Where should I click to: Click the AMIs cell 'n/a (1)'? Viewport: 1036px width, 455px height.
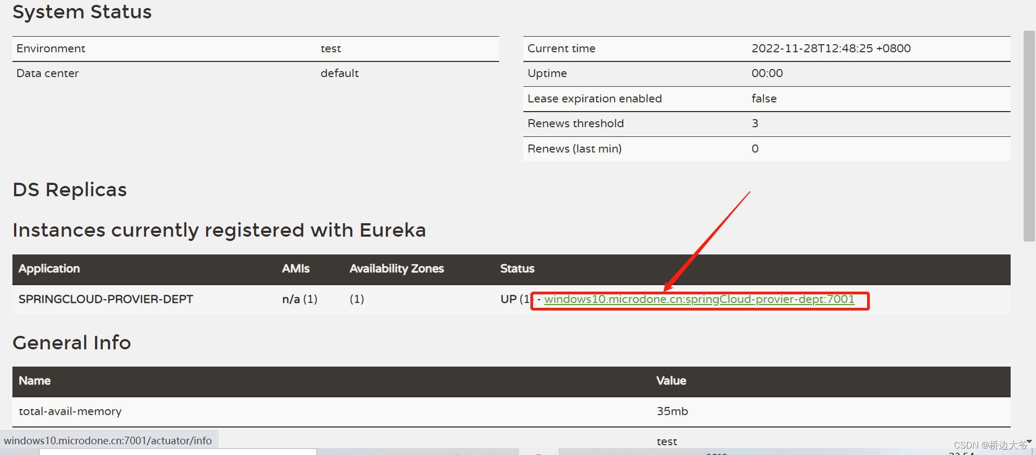pyautogui.click(x=299, y=299)
